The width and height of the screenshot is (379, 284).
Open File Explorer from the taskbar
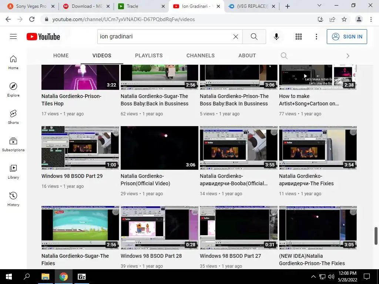tap(45, 277)
